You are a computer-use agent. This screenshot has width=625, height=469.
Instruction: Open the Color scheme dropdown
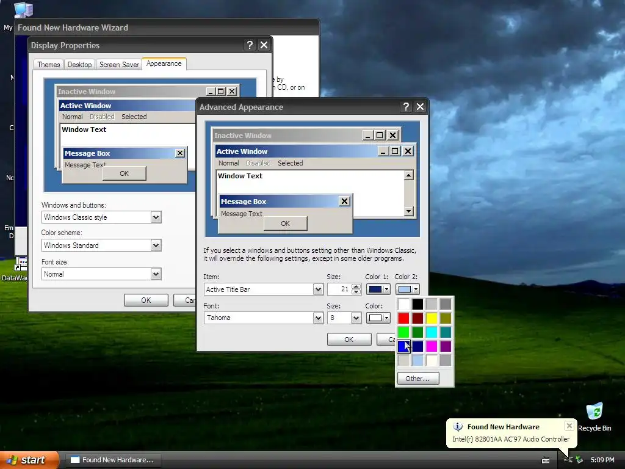click(156, 245)
